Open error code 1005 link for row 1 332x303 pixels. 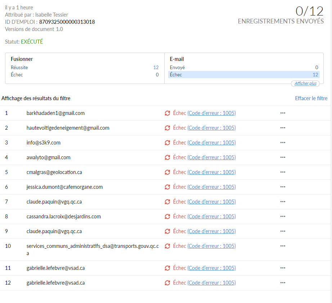pyautogui.click(x=211, y=113)
